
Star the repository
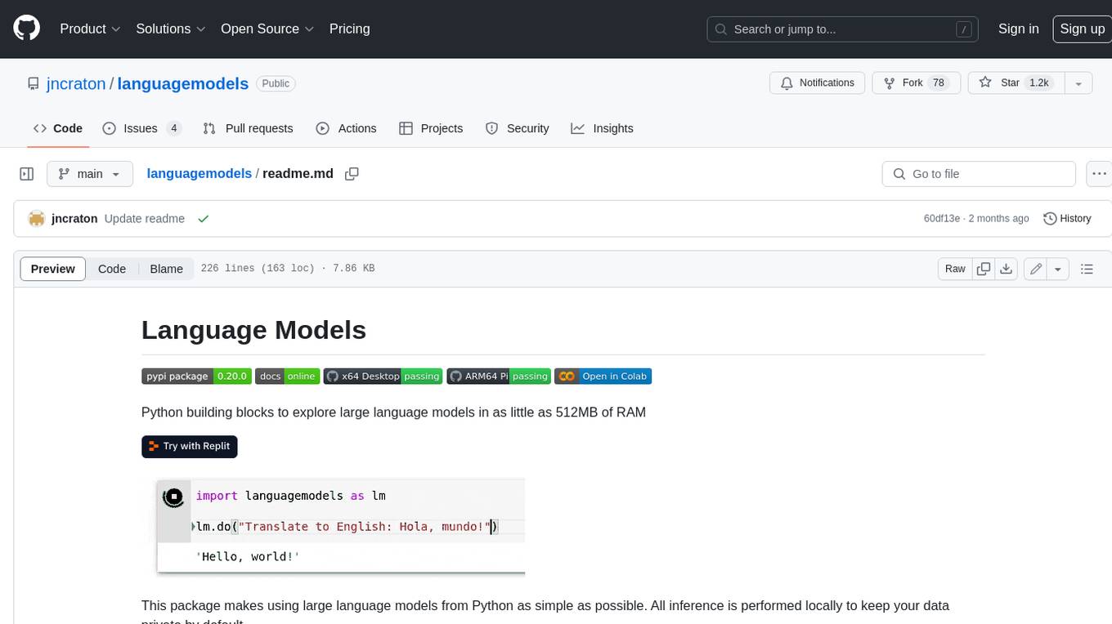point(1015,83)
